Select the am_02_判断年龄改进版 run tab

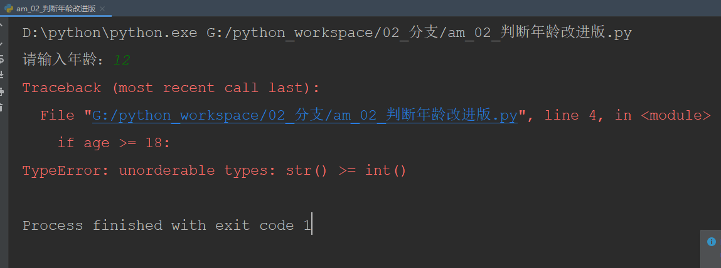[x=55, y=9]
